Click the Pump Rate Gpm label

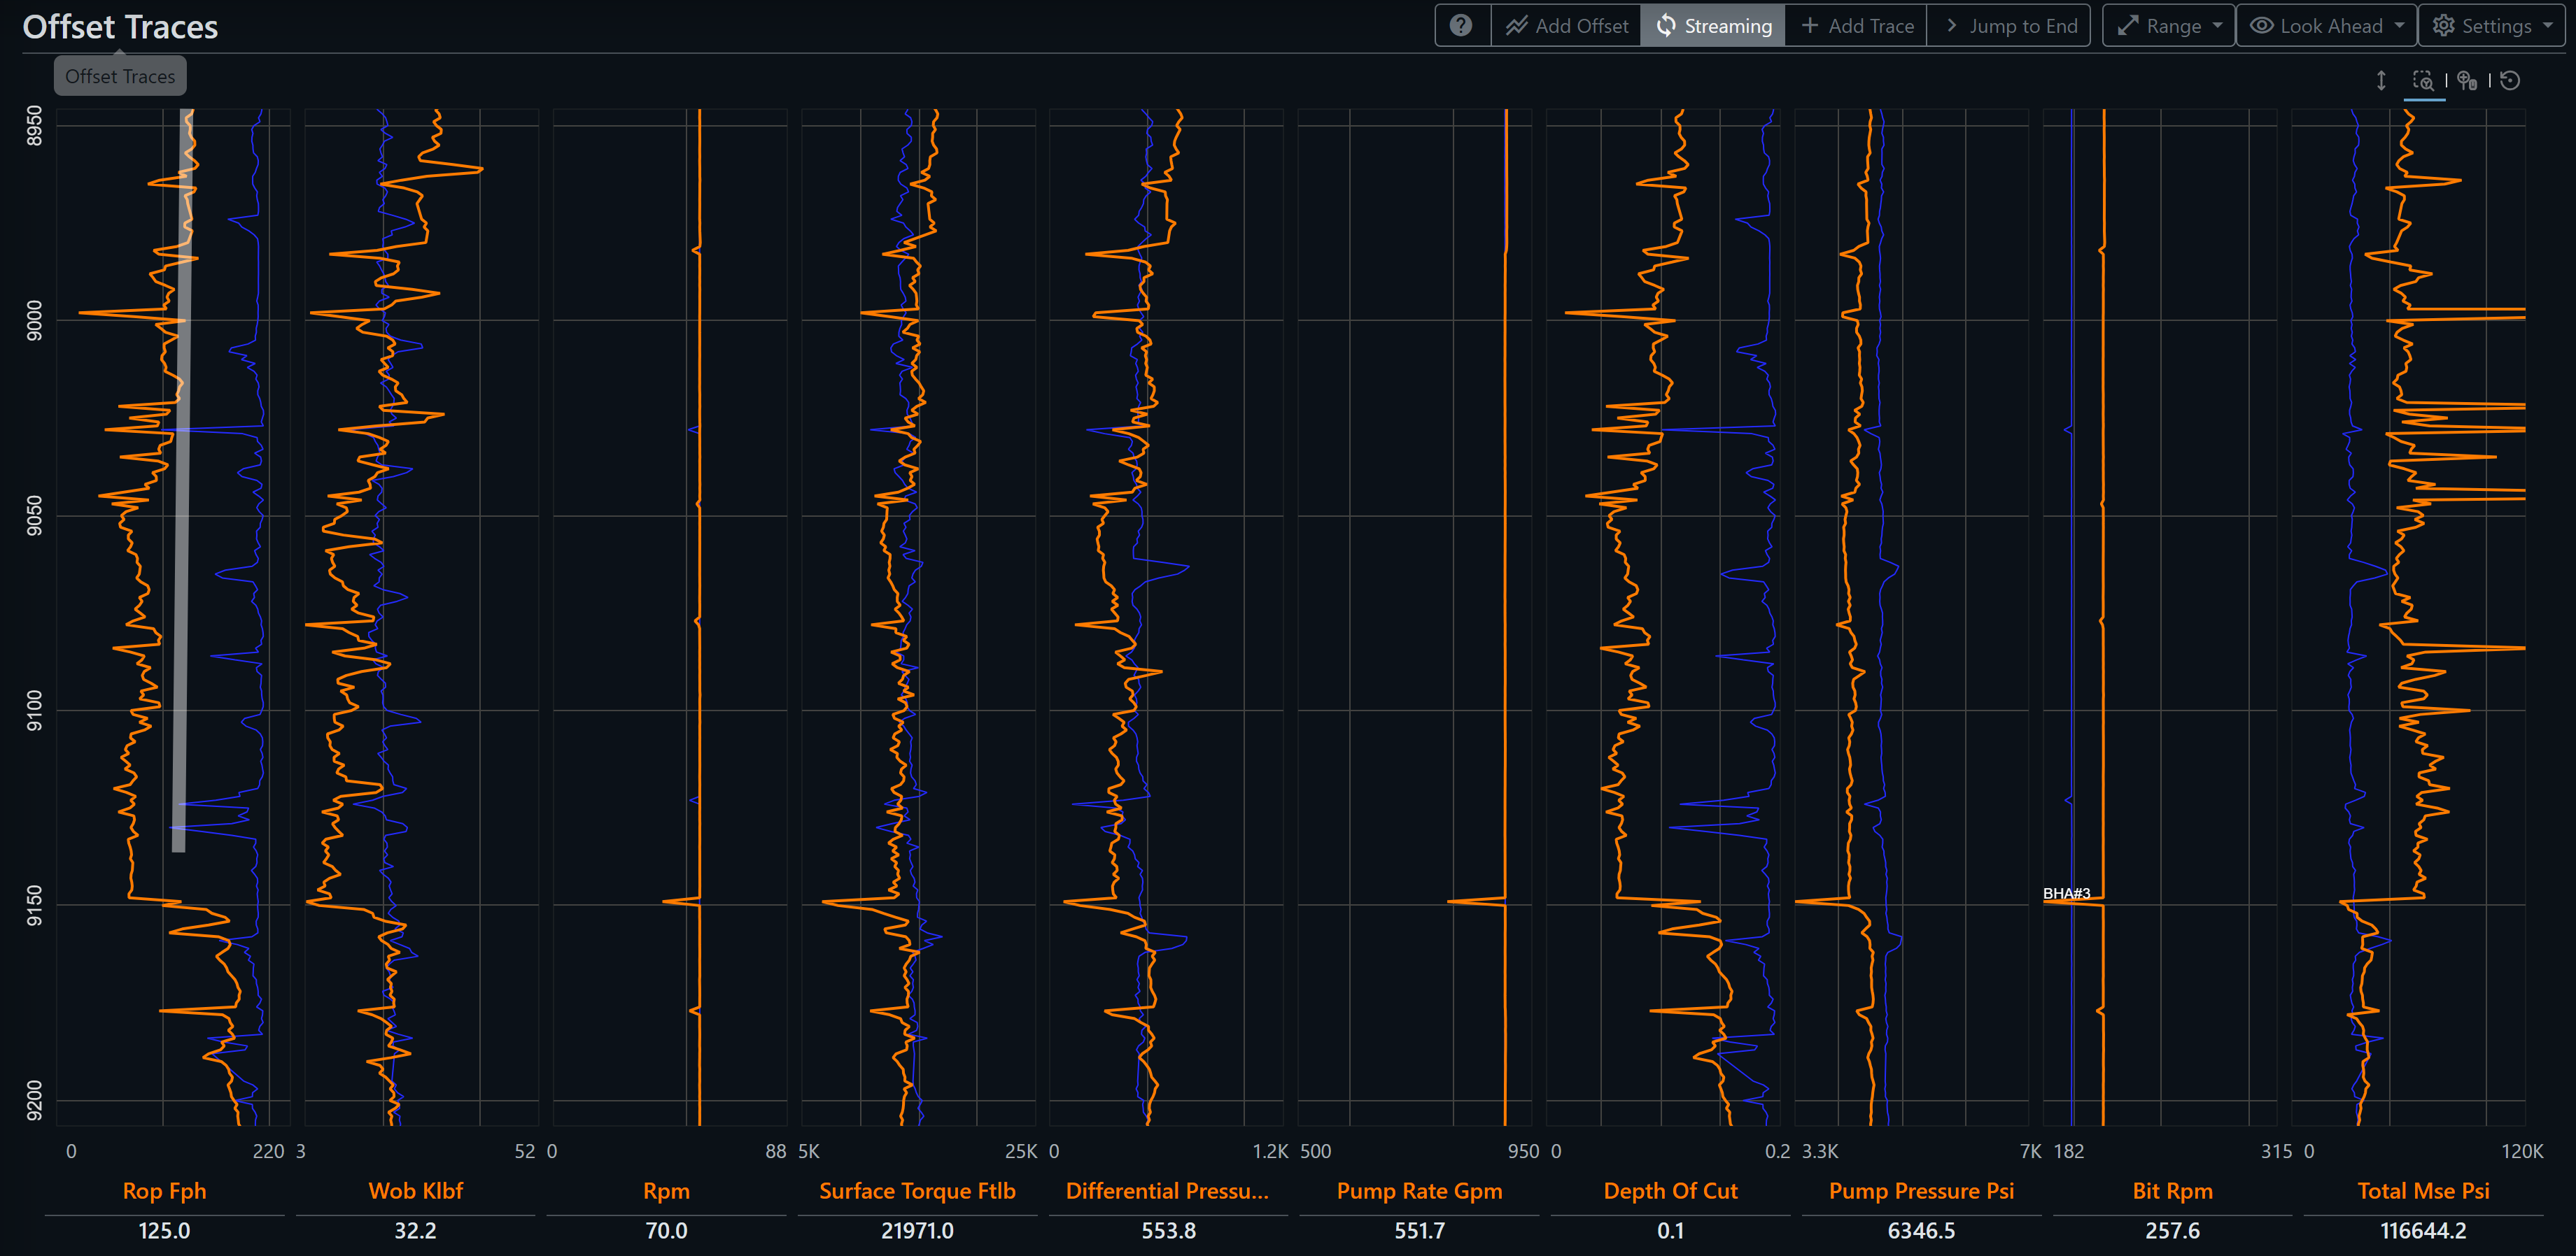click(x=1419, y=1191)
